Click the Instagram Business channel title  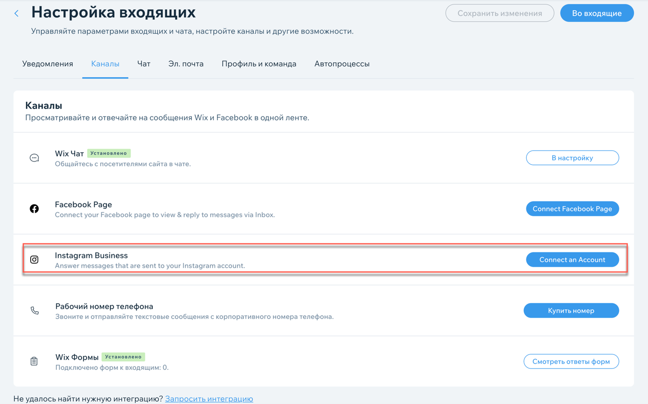coord(91,255)
